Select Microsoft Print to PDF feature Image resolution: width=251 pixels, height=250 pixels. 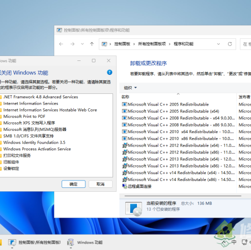(x=24, y=116)
